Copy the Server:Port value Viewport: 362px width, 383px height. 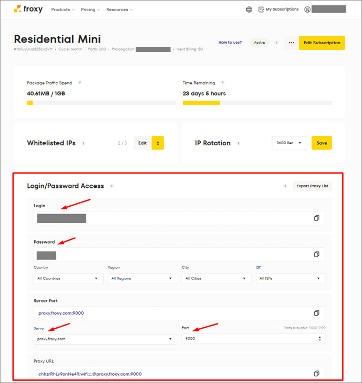tap(317, 313)
